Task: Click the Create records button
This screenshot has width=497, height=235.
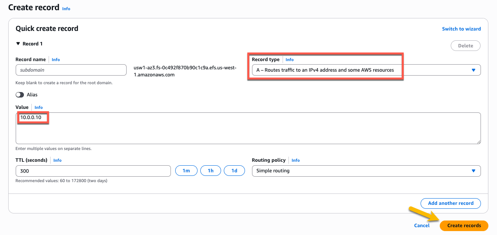Action: (x=464, y=226)
